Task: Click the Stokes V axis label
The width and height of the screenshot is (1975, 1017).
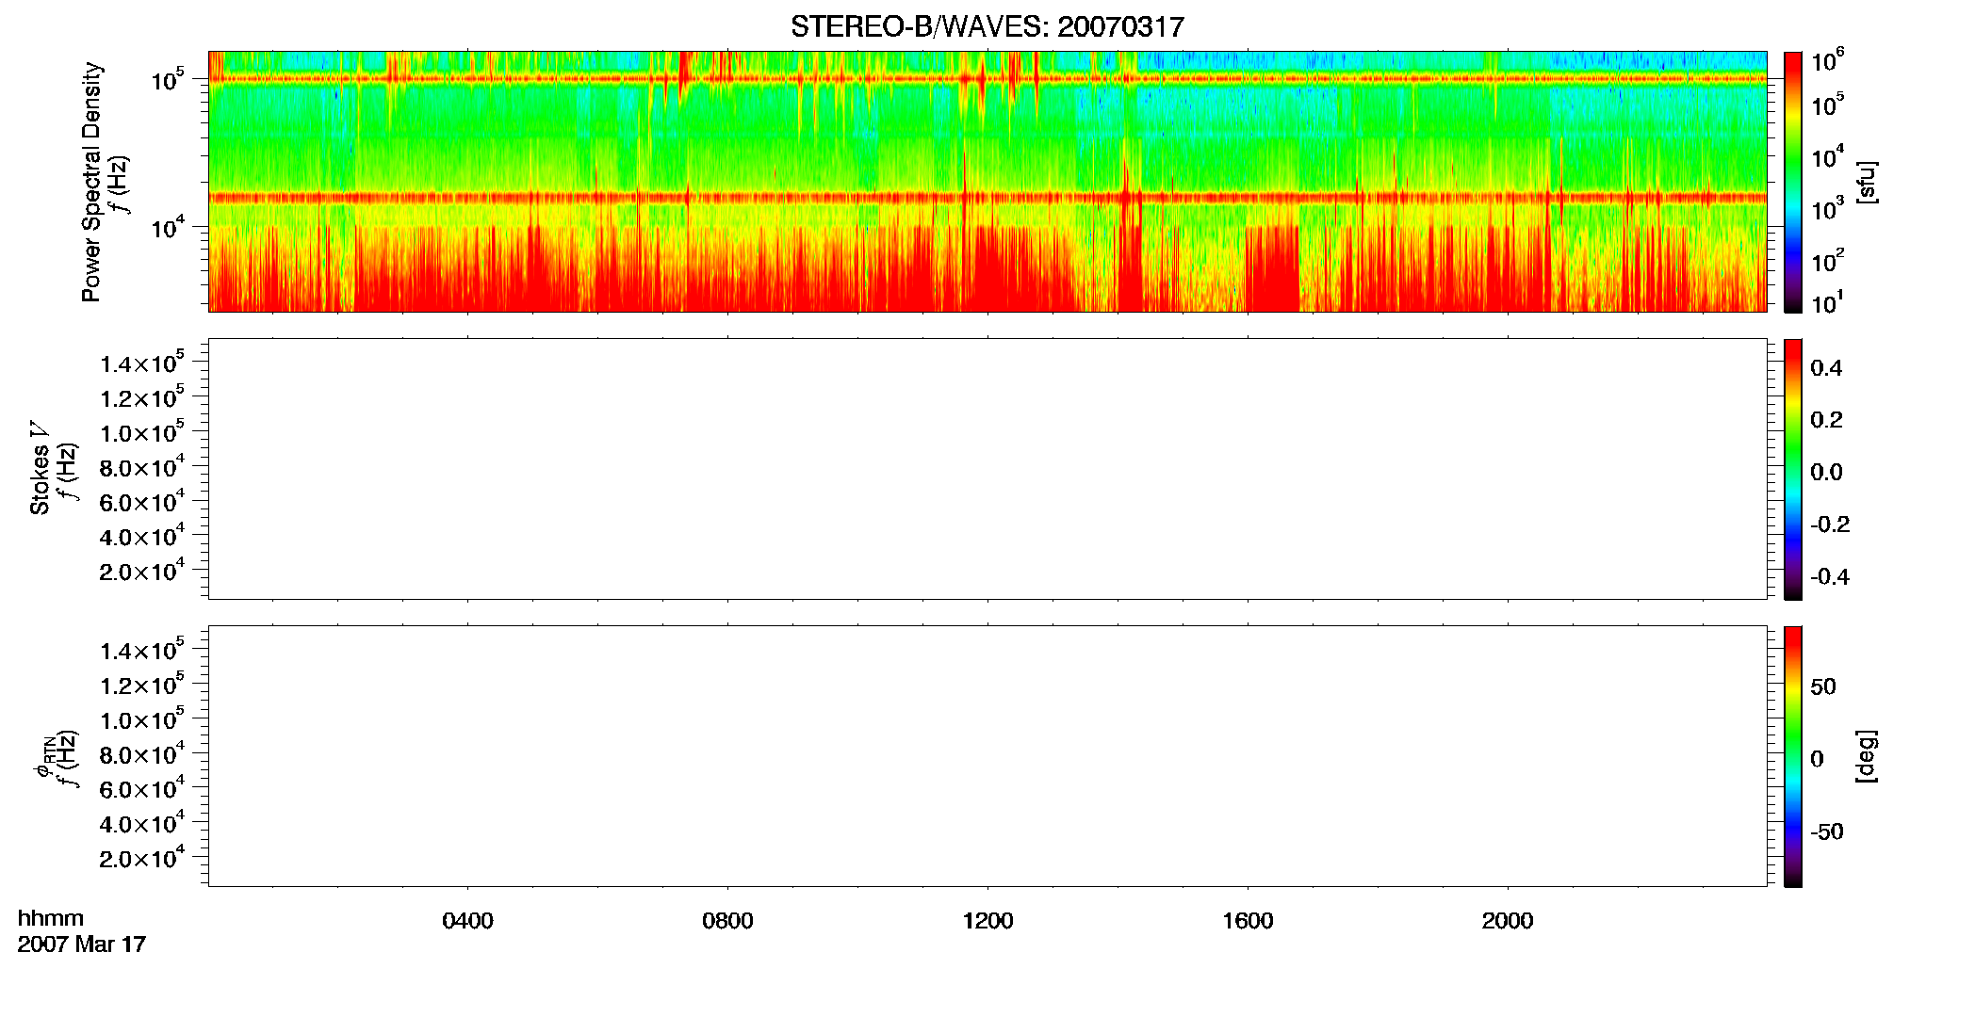Action: point(40,468)
